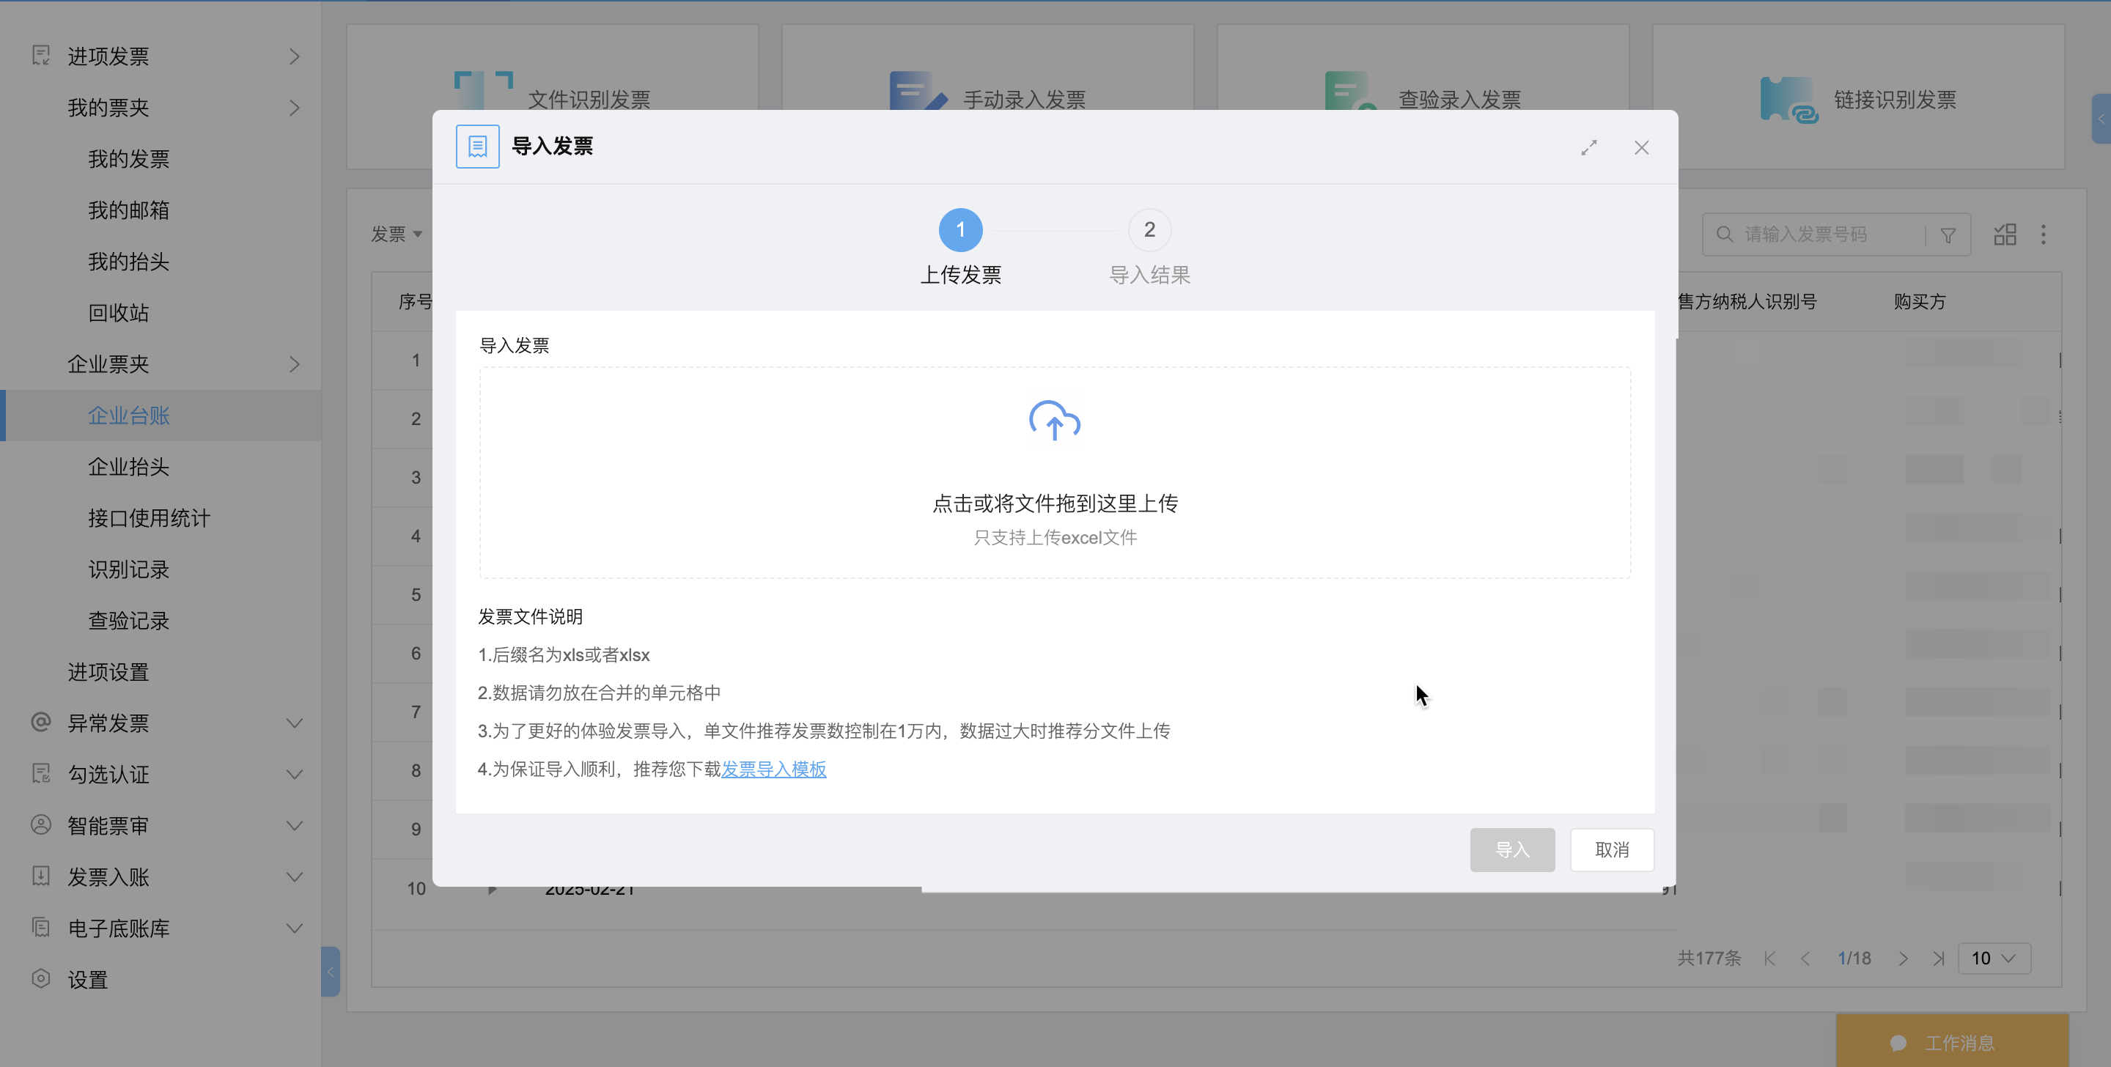Click the 设置 gear icon
Viewport: 2111px width, 1067px height.
(x=41, y=978)
